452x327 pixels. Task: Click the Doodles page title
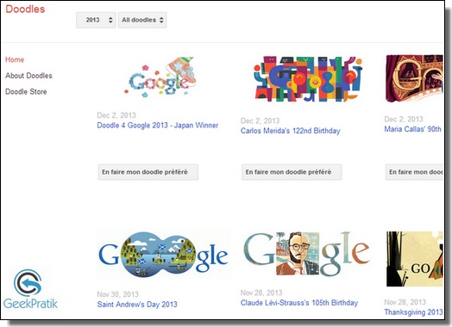[x=25, y=9]
